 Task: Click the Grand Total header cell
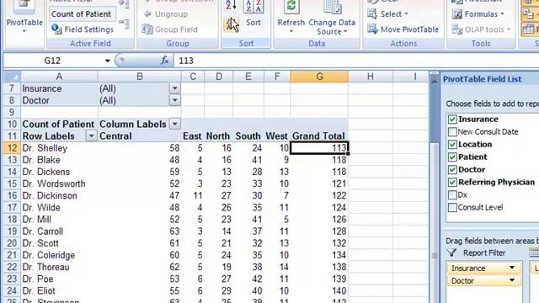click(319, 136)
